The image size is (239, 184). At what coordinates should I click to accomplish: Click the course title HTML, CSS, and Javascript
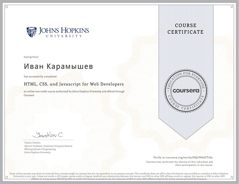(74, 84)
